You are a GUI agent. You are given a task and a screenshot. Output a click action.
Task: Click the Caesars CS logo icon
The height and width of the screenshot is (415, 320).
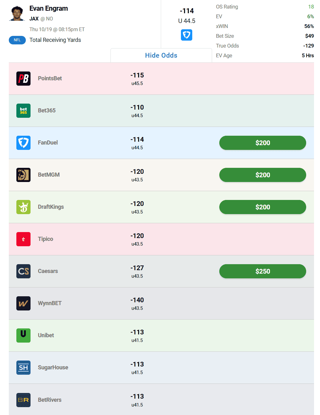click(x=23, y=271)
